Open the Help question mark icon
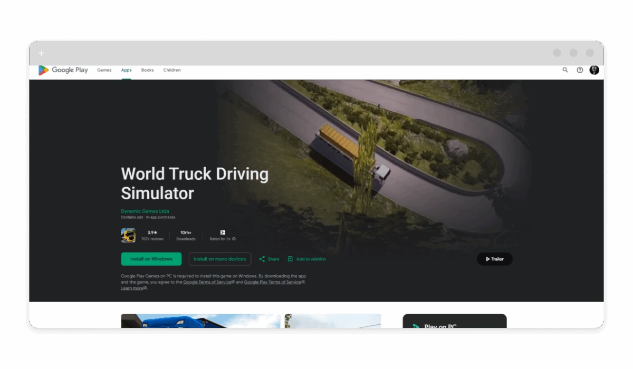The height and width of the screenshot is (369, 633). tap(580, 70)
